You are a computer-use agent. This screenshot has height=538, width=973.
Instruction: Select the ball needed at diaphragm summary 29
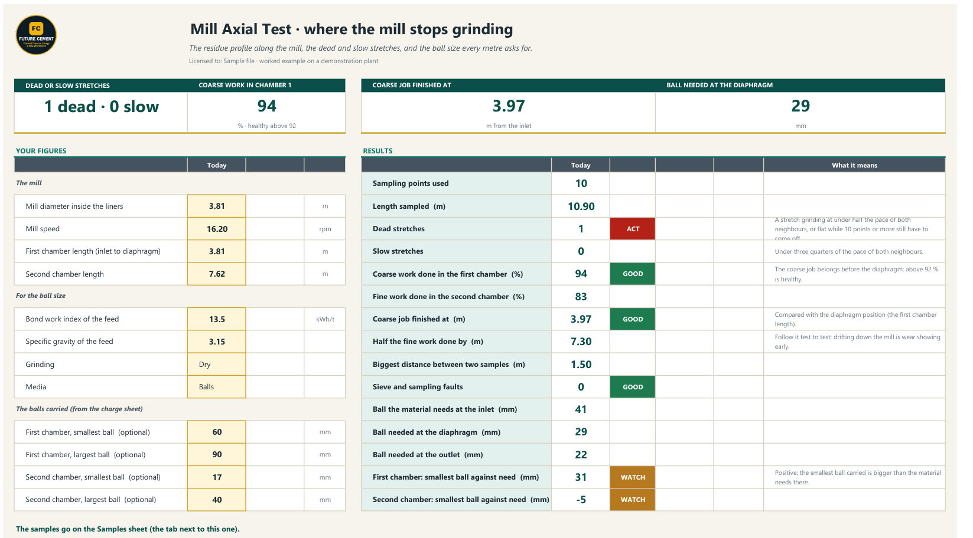pyautogui.click(x=800, y=106)
